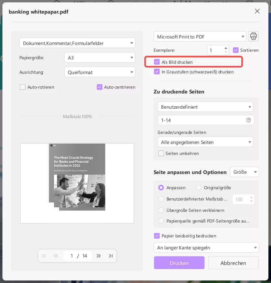Toggle Sortieren checkbox
This screenshot has width=271, height=283.
pyautogui.click(x=236, y=50)
